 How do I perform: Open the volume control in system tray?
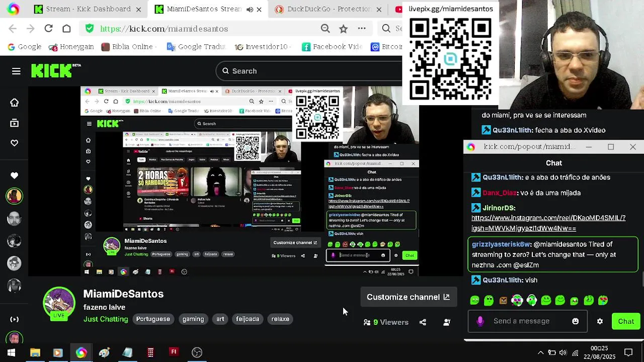(x=563, y=352)
